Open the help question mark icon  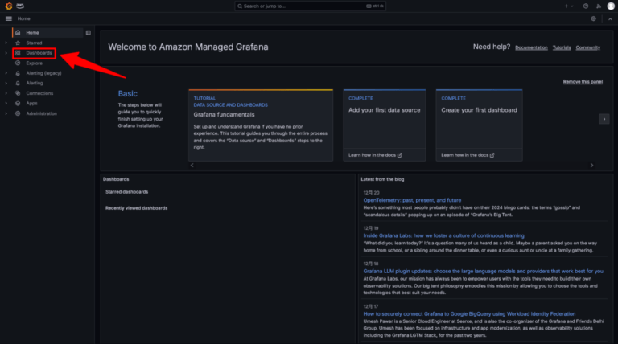pos(586,6)
